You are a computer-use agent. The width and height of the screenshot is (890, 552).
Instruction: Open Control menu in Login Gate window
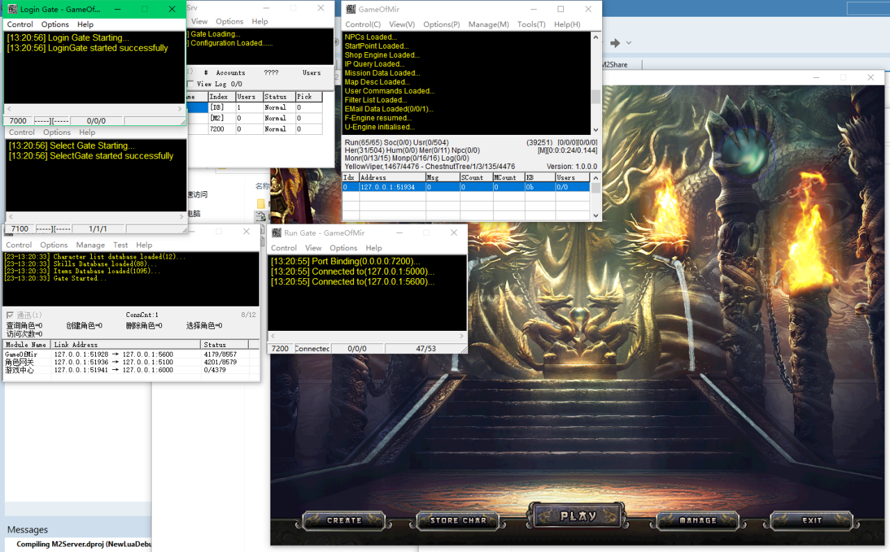(x=20, y=24)
